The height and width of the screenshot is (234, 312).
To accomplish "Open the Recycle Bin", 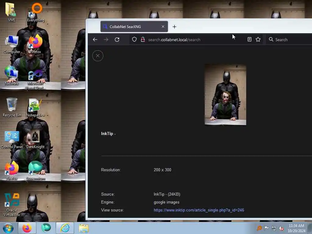I will [12, 108].
